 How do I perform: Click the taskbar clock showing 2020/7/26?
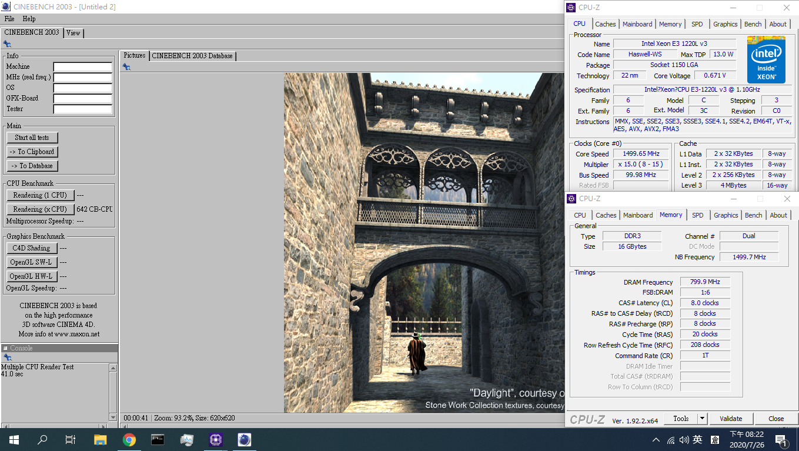coord(746,440)
